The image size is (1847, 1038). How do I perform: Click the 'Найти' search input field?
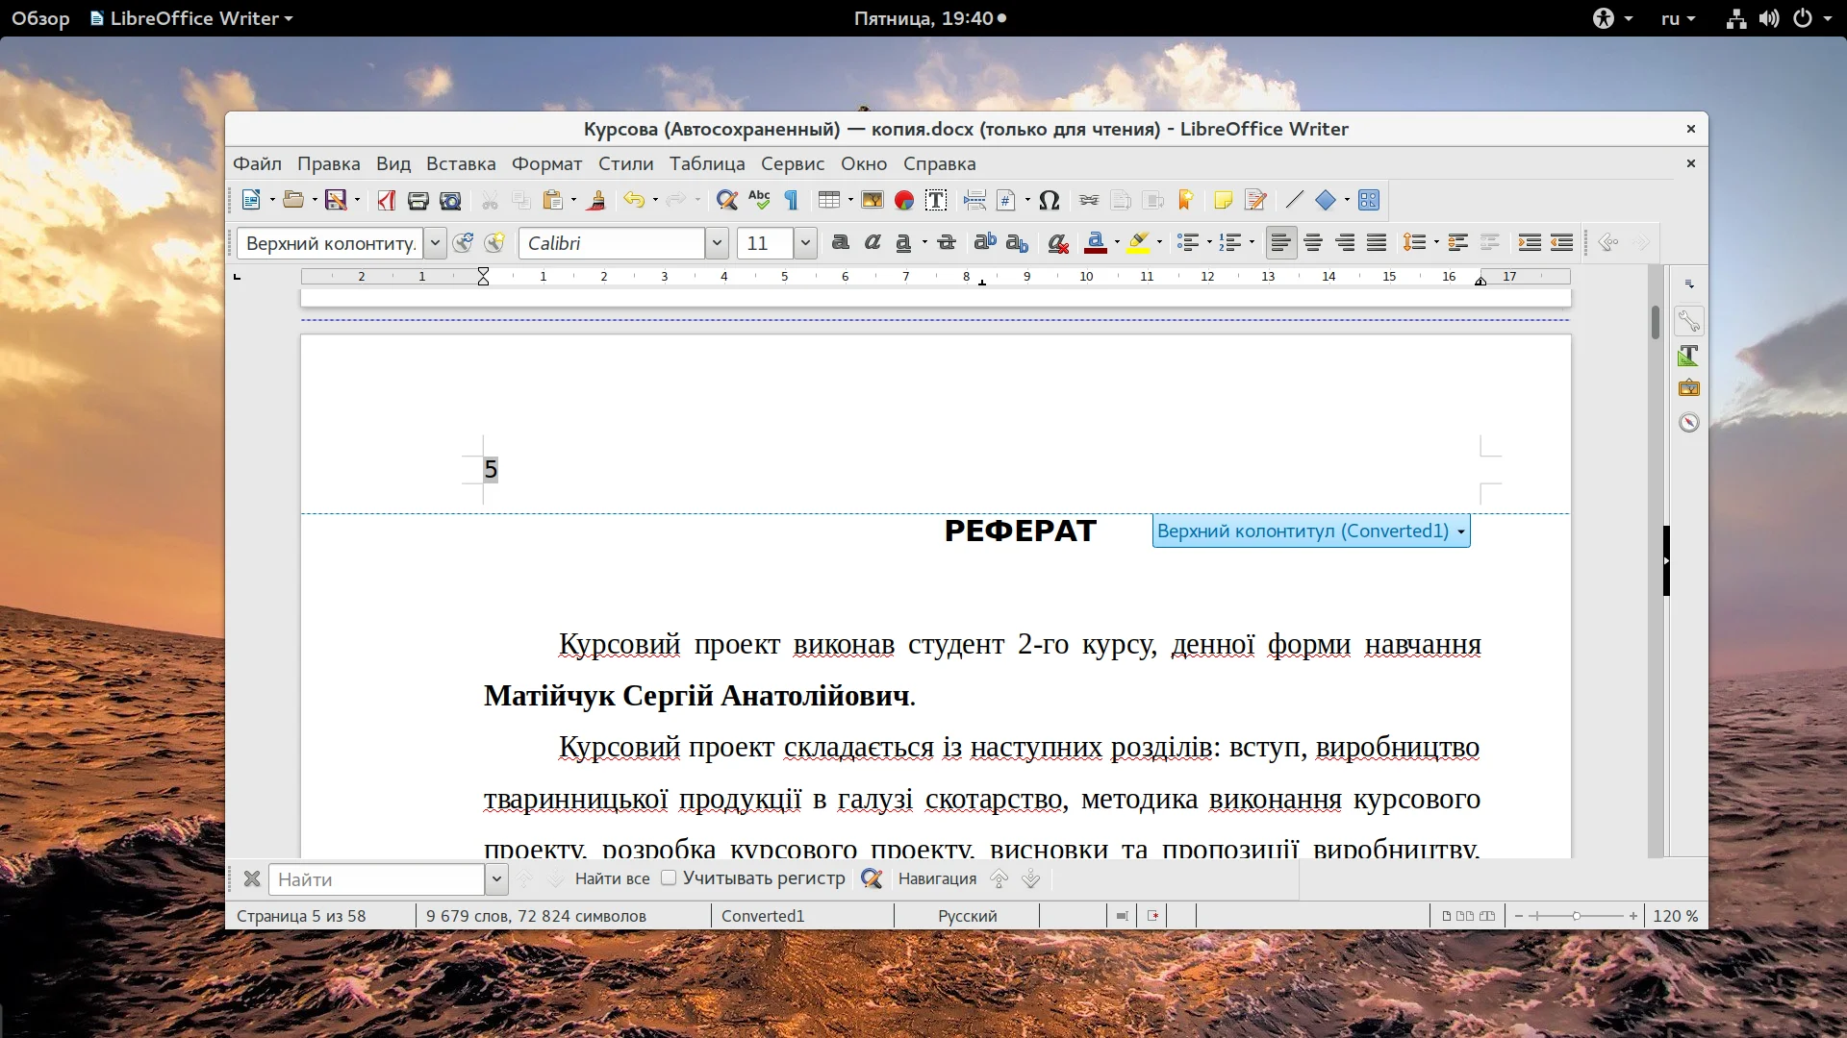pos(376,879)
